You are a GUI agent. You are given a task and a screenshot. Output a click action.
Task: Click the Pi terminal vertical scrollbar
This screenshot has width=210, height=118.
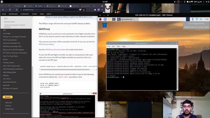178,69
